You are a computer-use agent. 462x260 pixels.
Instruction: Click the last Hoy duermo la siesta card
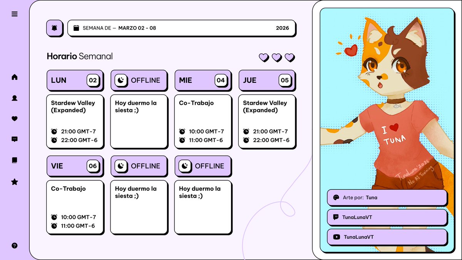point(203,207)
